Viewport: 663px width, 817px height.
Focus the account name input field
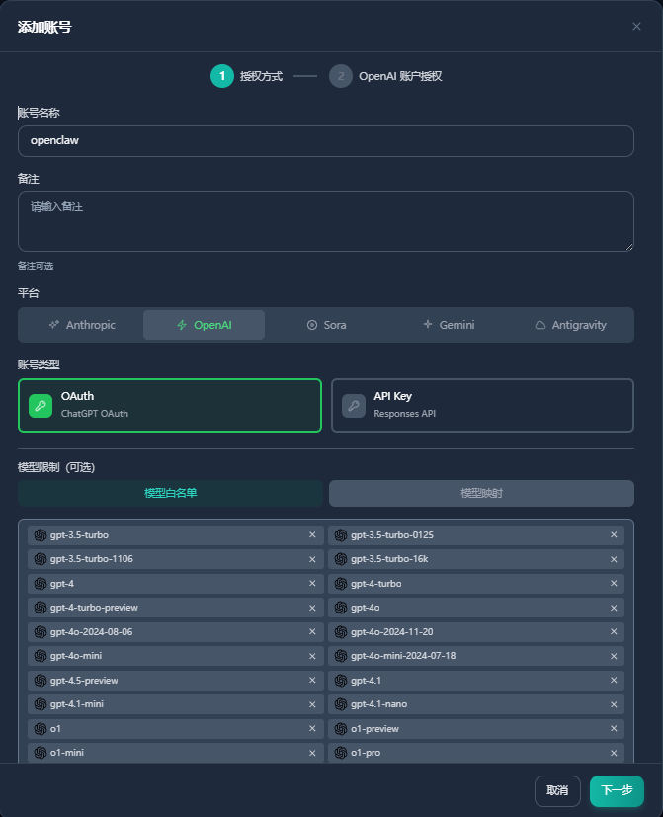click(x=326, y=140)
